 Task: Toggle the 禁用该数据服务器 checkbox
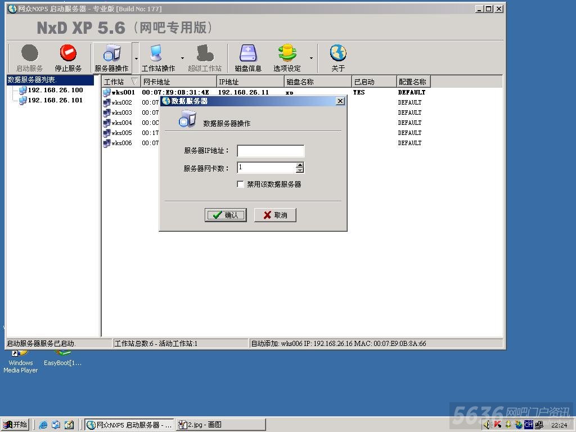point(240,184)
